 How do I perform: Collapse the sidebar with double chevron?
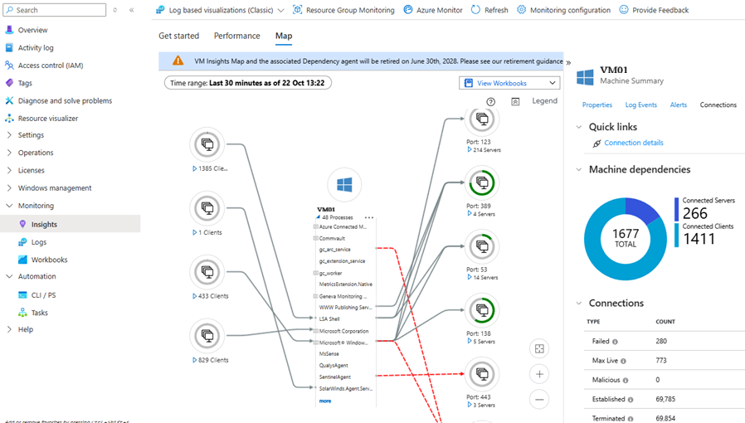(132, 10)
